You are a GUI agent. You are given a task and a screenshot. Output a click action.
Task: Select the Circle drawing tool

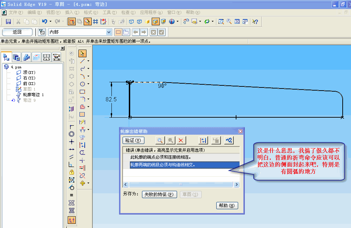click(82, 84)
